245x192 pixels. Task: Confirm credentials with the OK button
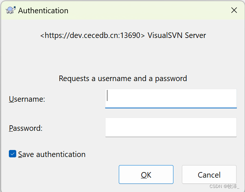[146, 175]
